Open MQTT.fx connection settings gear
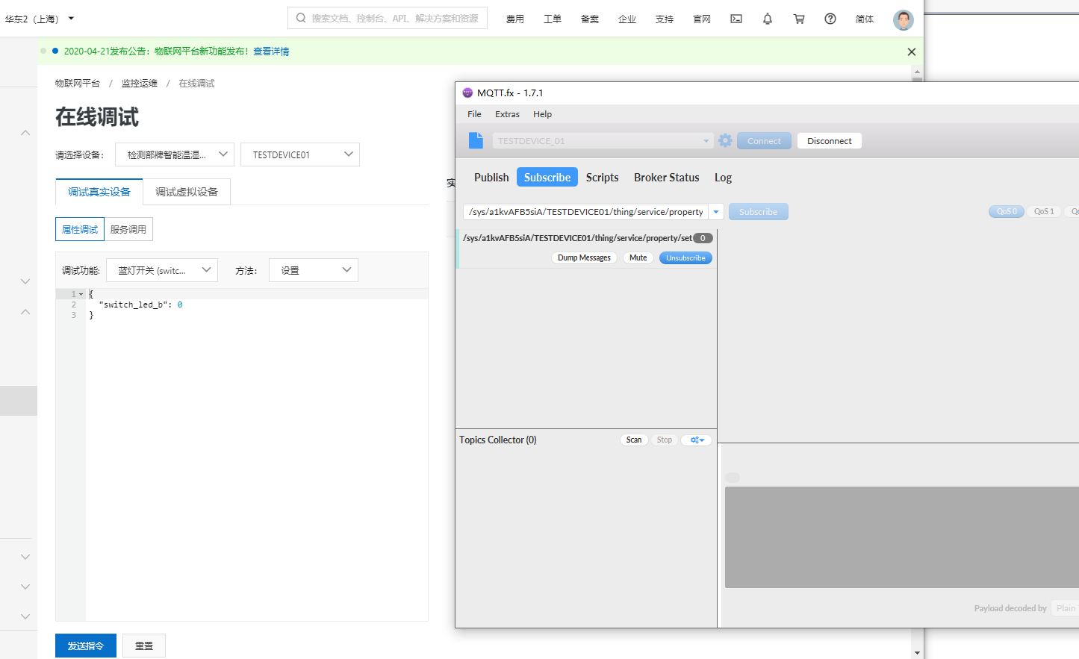Viewport: 1079px width, 659px height. pyautogui.click(x=725, y=140)
